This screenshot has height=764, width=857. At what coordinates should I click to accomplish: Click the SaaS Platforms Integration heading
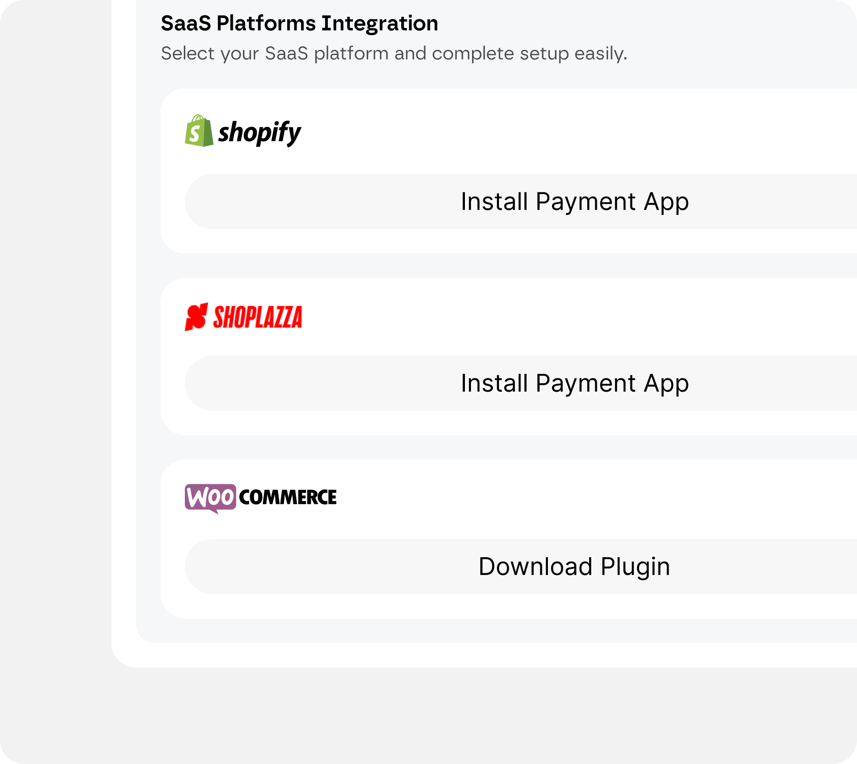click(299, 23)
